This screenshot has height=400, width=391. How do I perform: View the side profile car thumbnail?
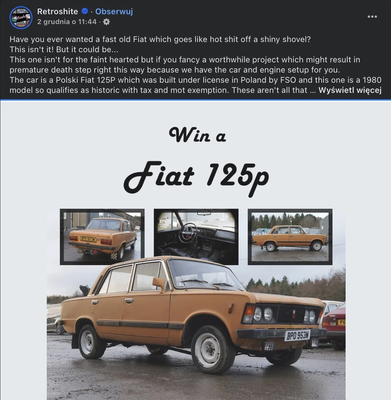pyautogui.click(x=290, y=237)
